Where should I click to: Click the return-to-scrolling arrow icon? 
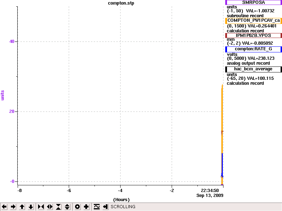pyautogui.click(x=105, y=207)
